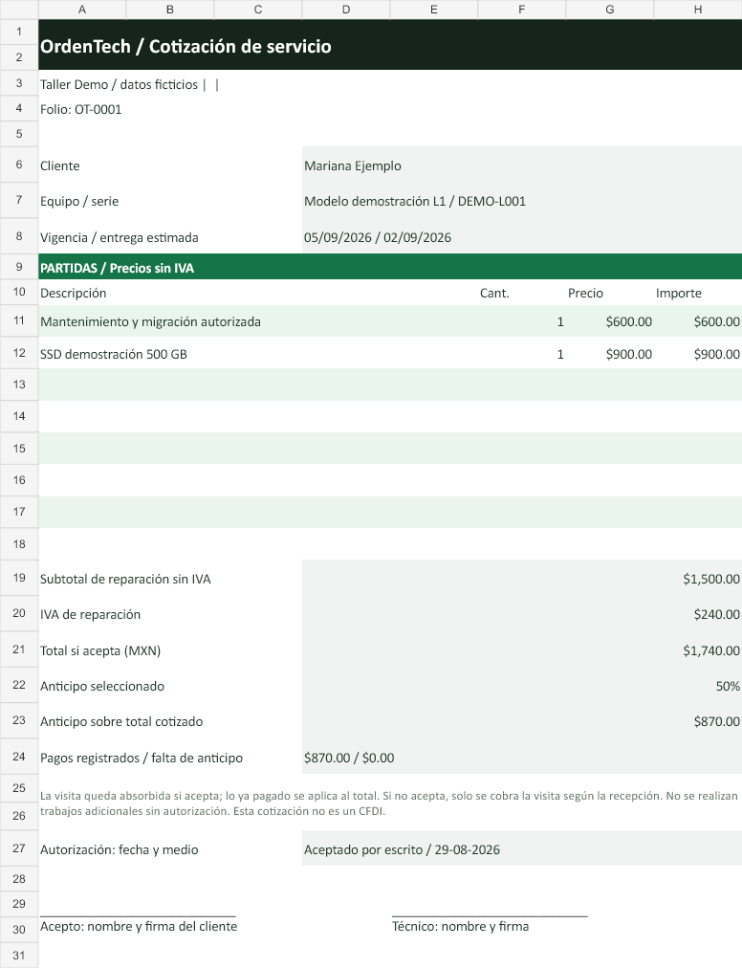Viewport: 742px width, 968px height.
Task: Click the 'Cant.' column heading
Action: pyautogui.click(x=494, y=294)
